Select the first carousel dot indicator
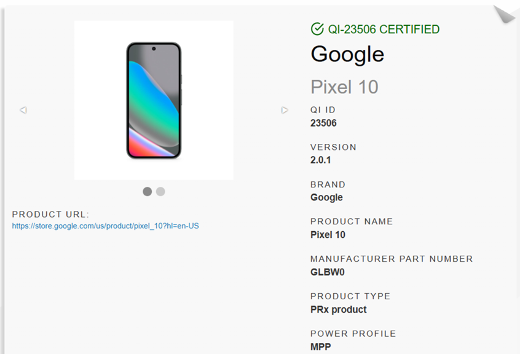The width and height of the screenshot is (520, 354). tap(148, 191)
